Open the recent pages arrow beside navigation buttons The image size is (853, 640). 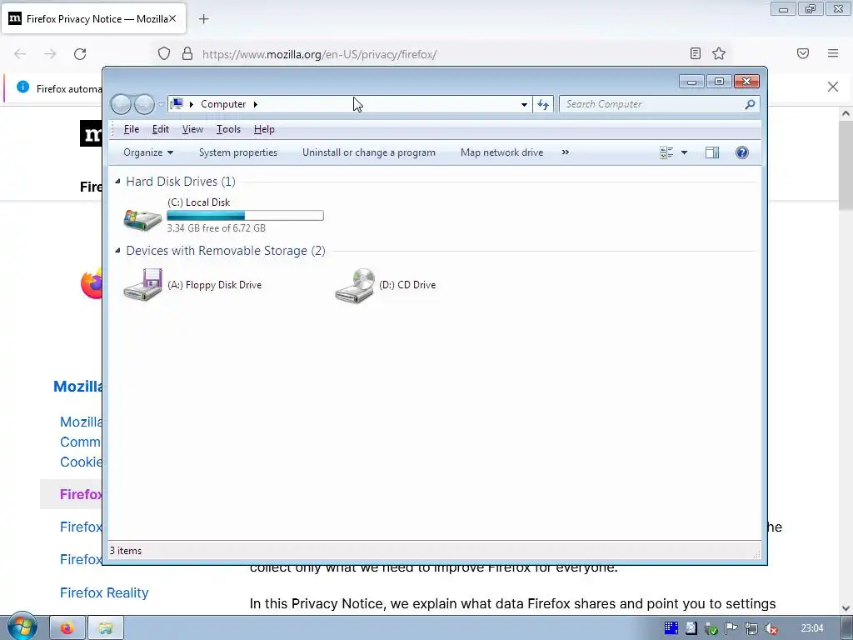pyautogui.click(x=161, y=104)
